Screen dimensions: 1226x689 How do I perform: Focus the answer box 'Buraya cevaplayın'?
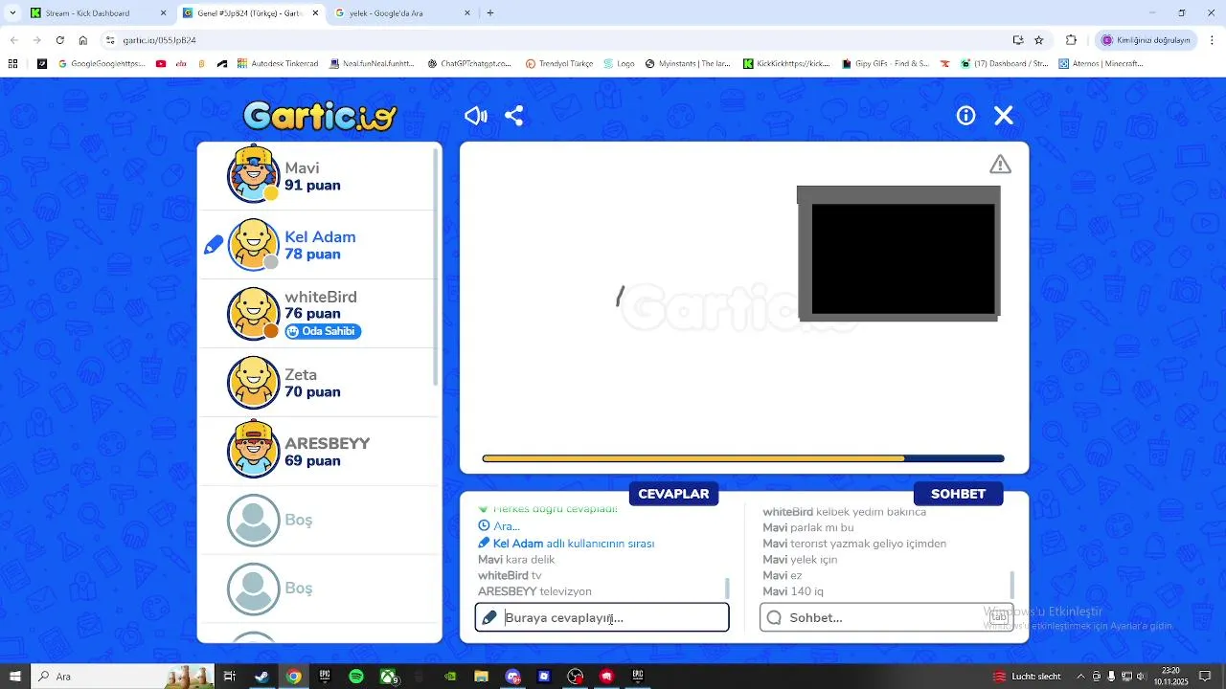tap(602, 617)
